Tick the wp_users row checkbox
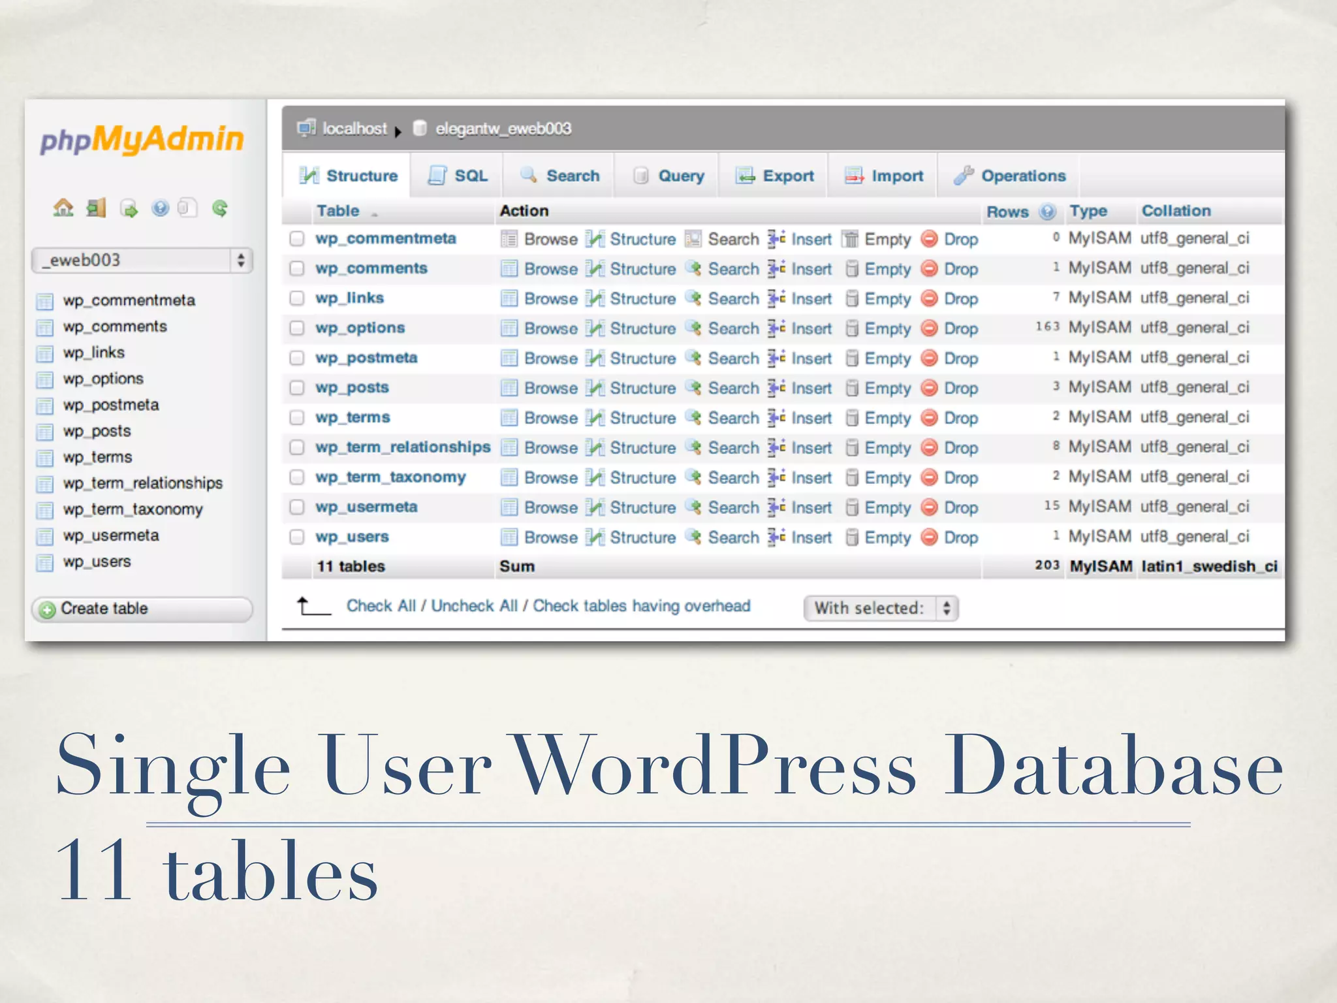1337x1003 pixels. pos(297,537)
